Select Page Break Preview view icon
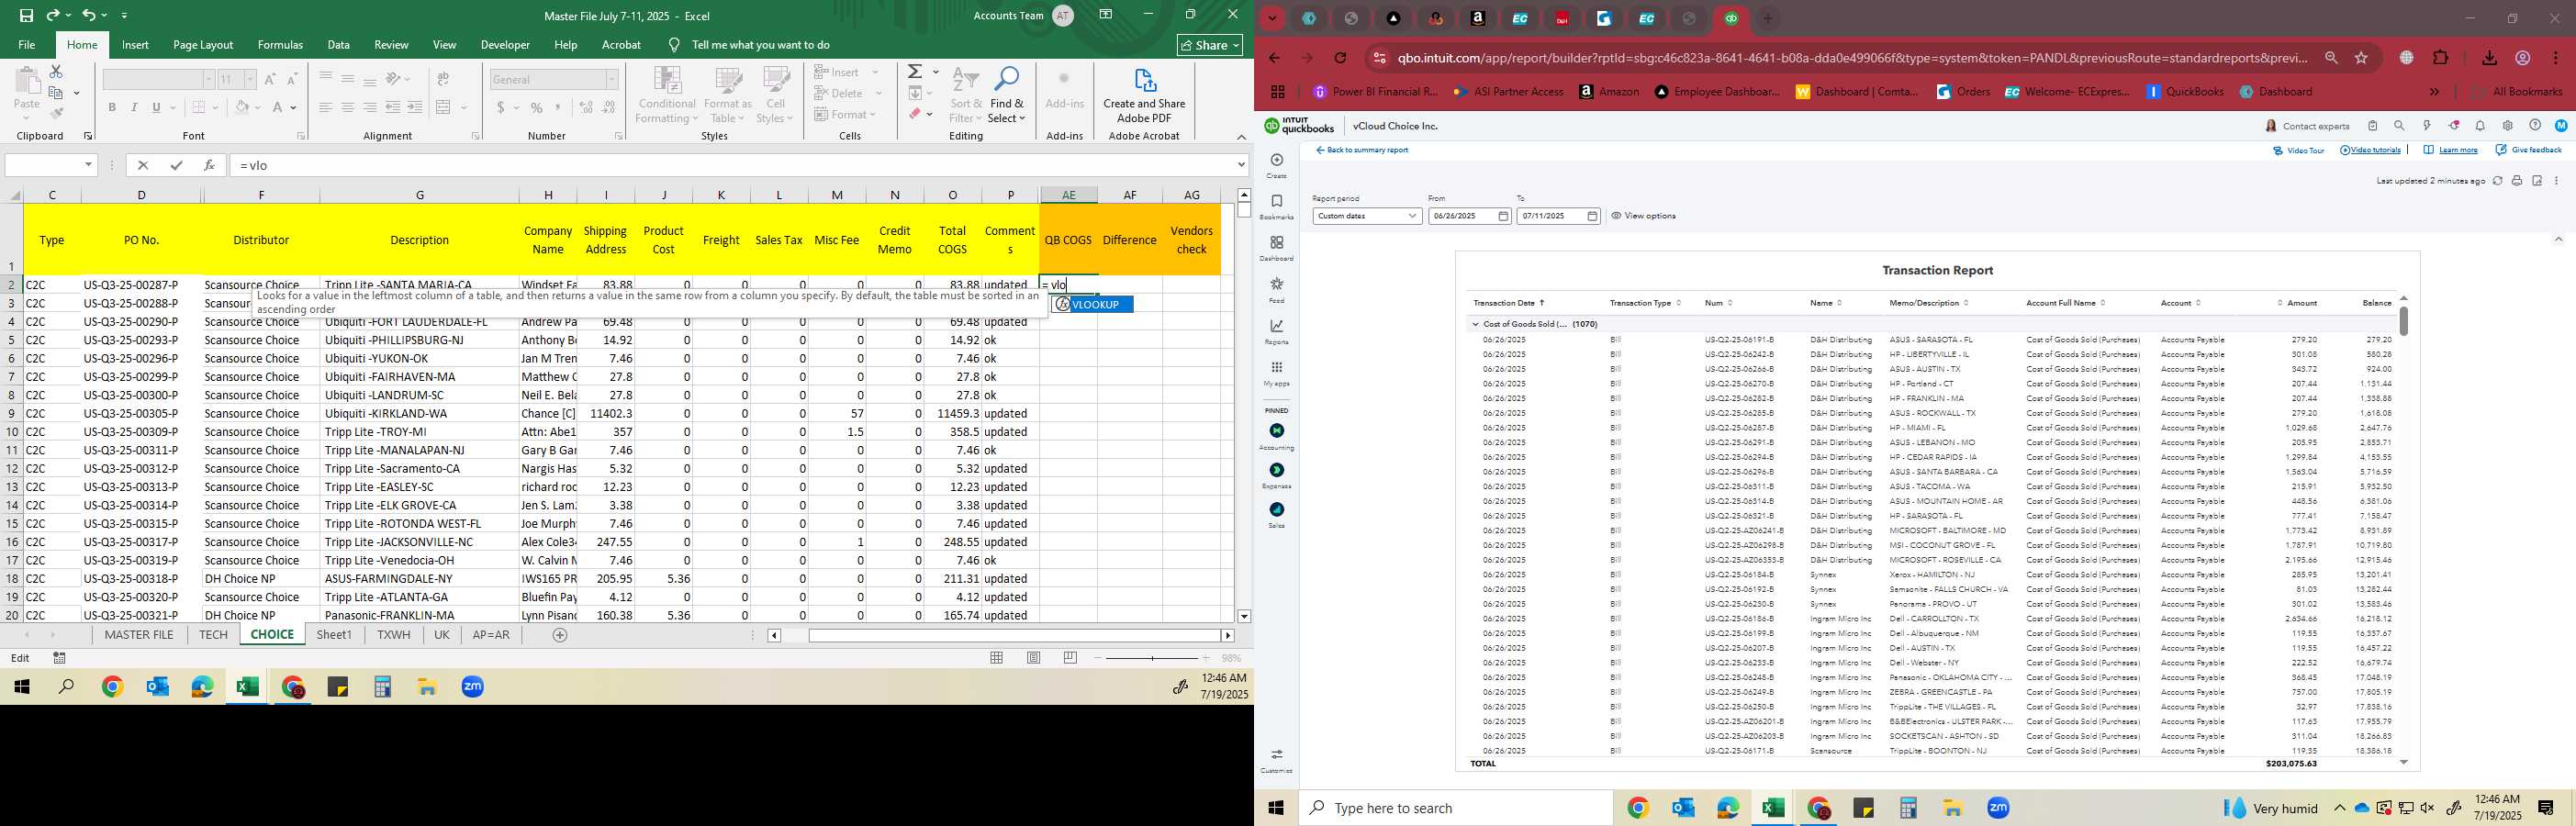 [x=1070, y=658]
